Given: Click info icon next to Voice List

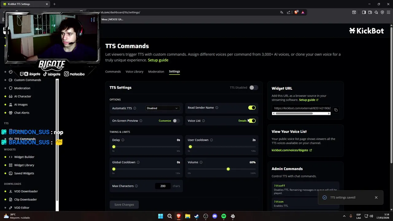Looking at the screenshot, I should (204, 121).
